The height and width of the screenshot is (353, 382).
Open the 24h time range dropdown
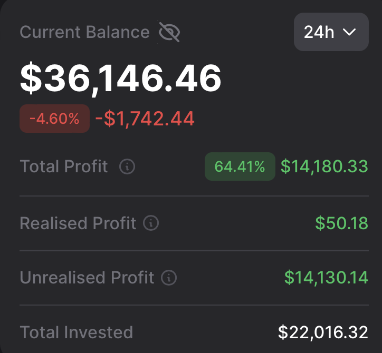331,32
